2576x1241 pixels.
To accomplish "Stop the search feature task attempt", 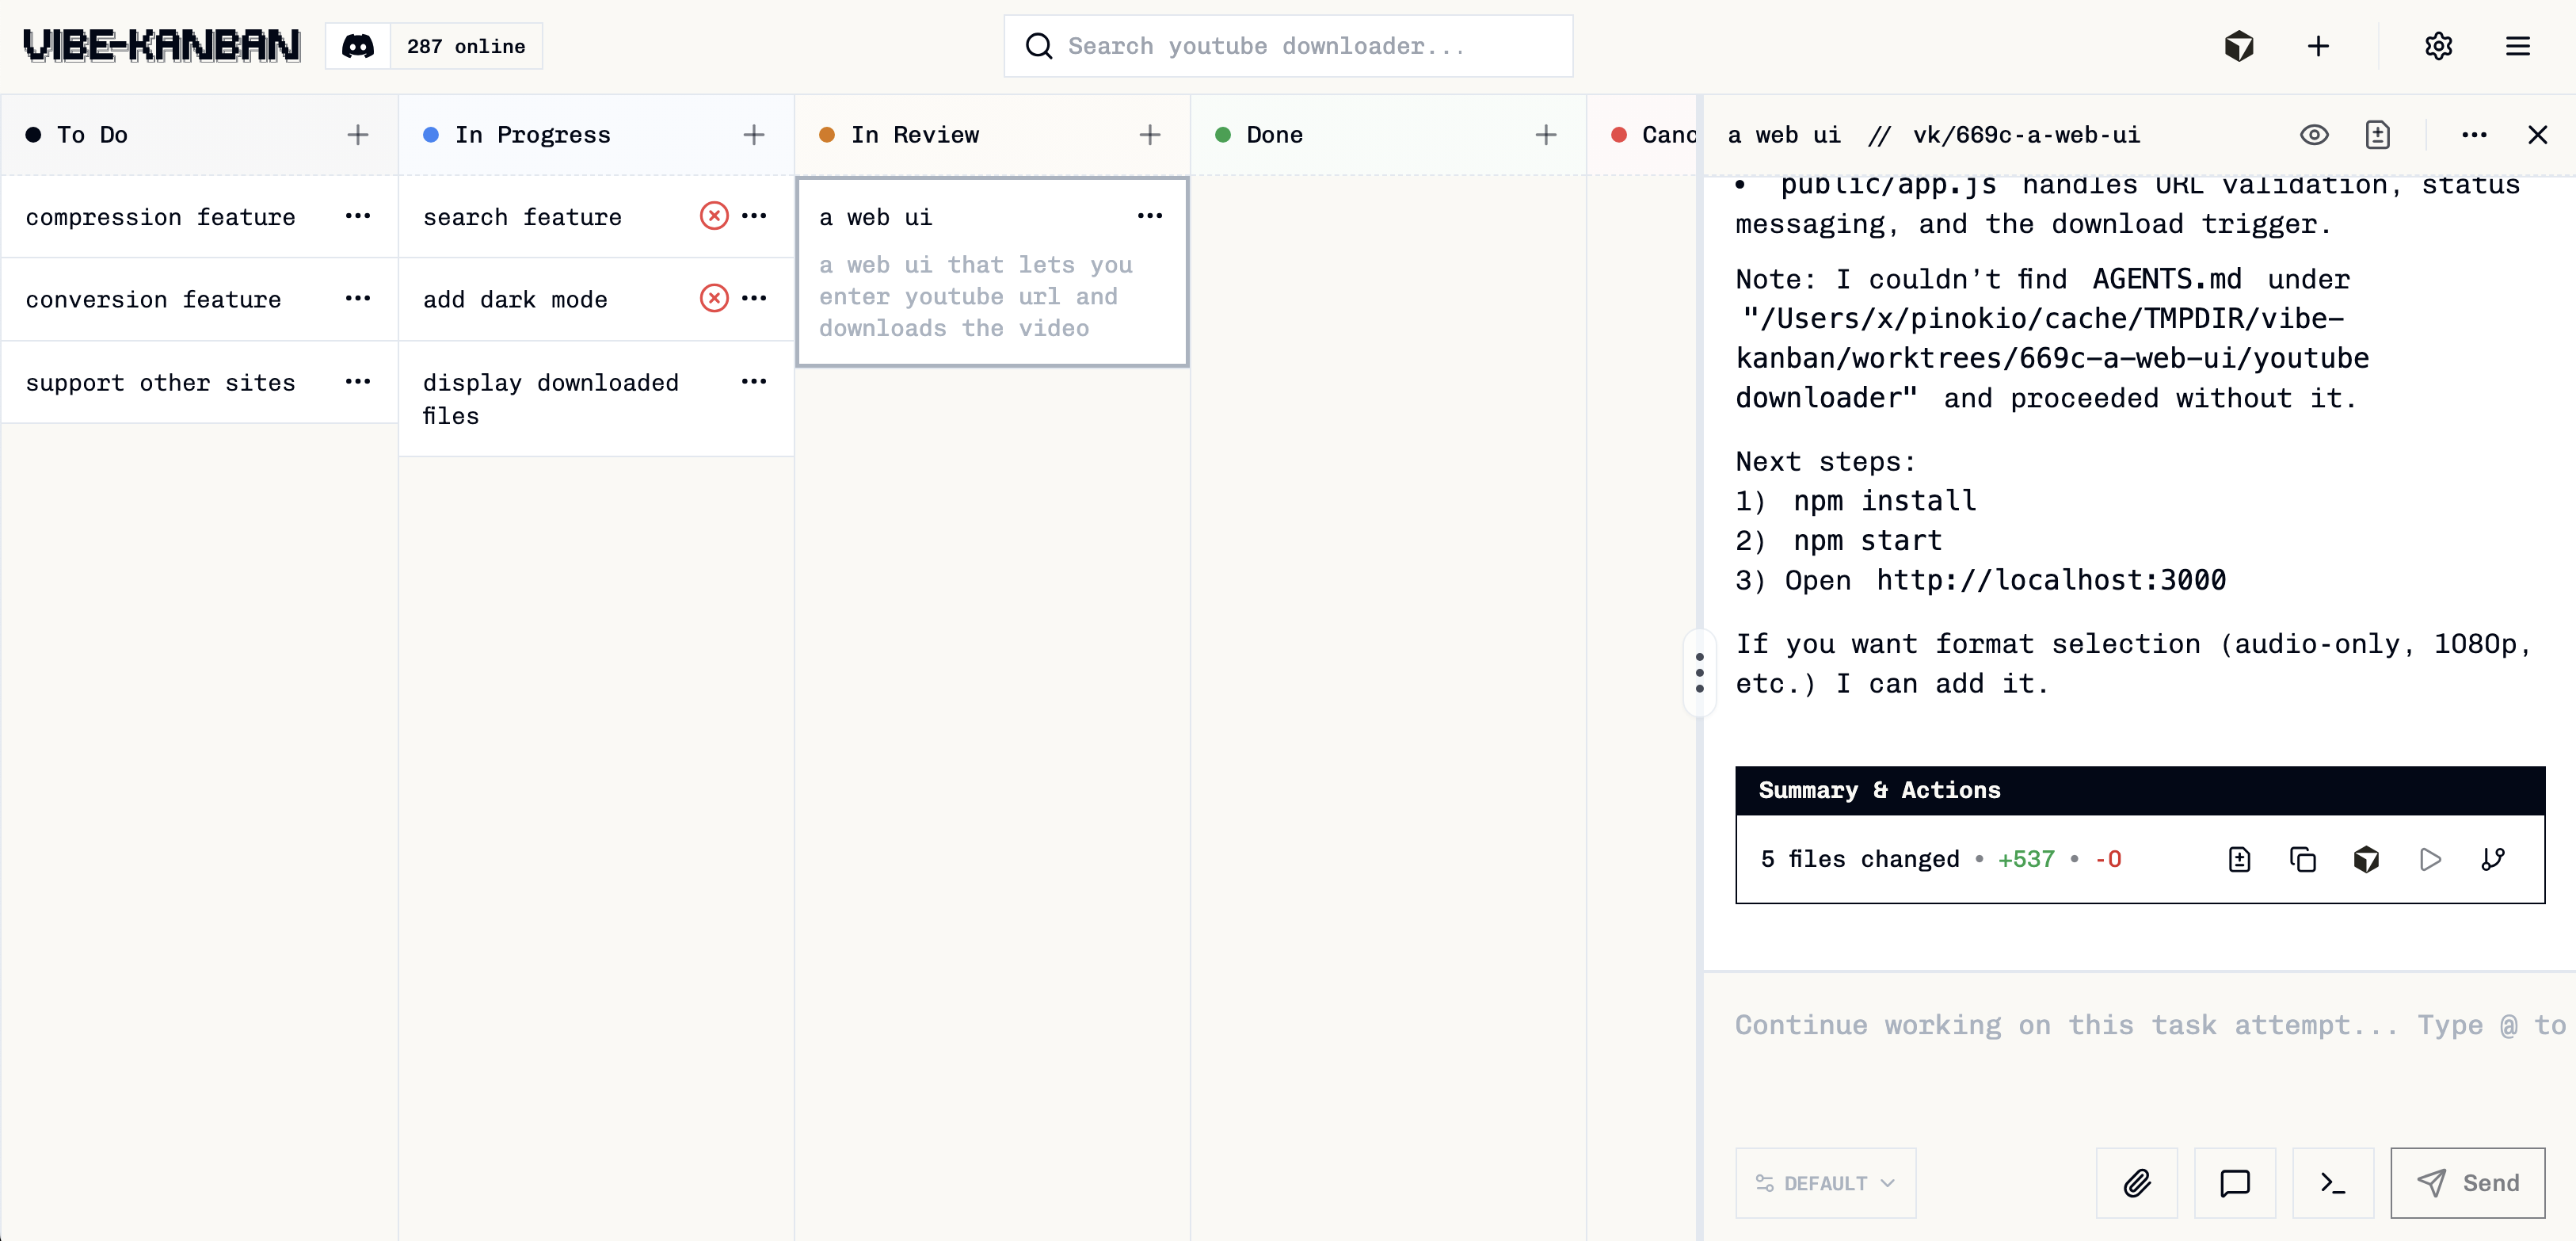I will pyautogui.click(x=714, y=216).
